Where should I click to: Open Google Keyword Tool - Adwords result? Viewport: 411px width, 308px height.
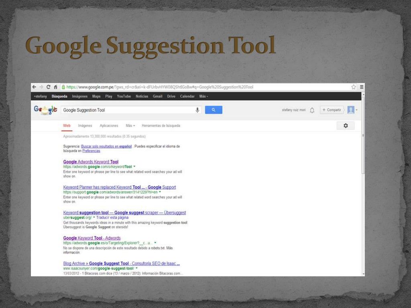[92, 238]
